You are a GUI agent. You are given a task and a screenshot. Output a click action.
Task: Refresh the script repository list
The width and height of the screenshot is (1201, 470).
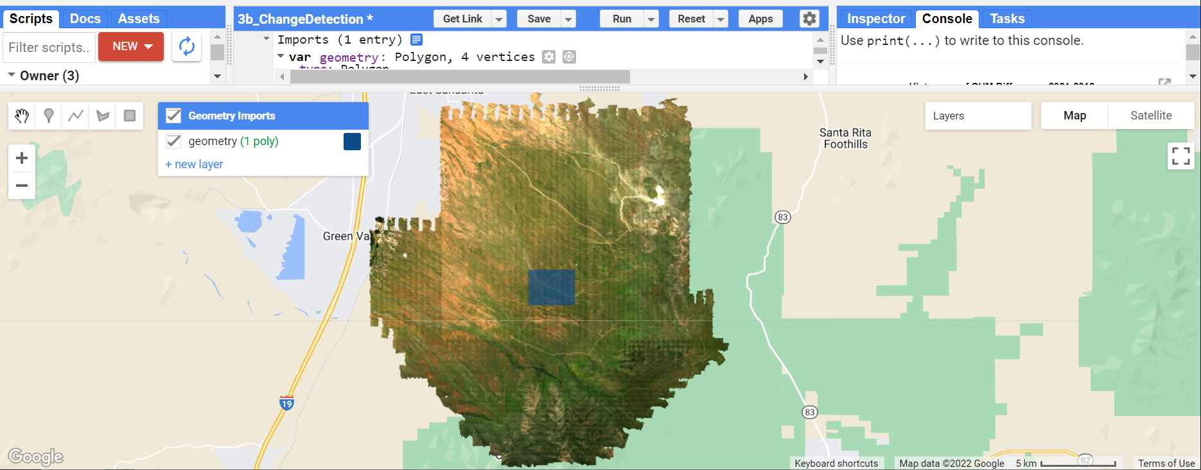[186, 46]
